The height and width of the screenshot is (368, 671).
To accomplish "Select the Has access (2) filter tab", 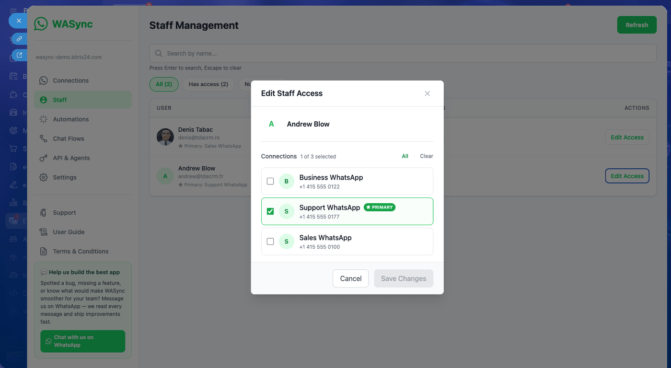I will (208, 84).
